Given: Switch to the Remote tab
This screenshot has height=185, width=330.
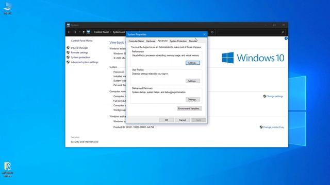Looking at the screenshot, I should point(193,41).
